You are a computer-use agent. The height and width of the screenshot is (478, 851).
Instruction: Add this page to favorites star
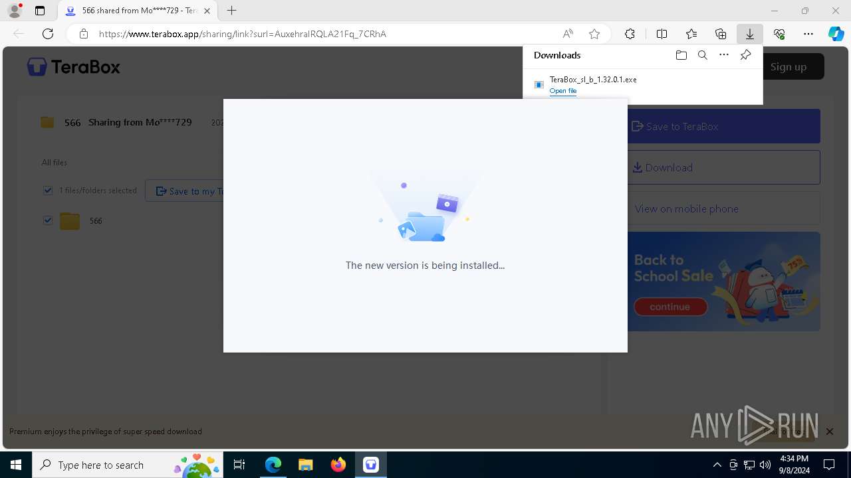pyautogui.click(x=594, y=34)
